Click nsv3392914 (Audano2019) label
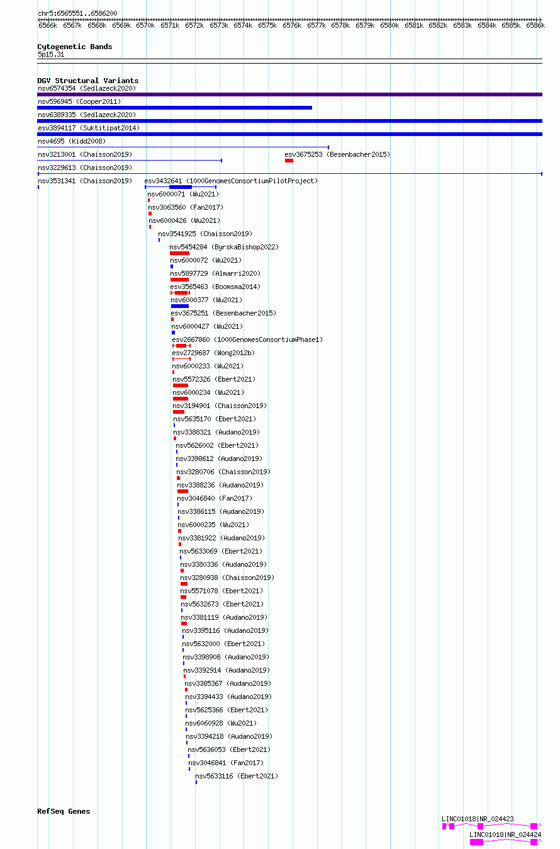This screenshot has height=849, width=560. coord(227,671)
